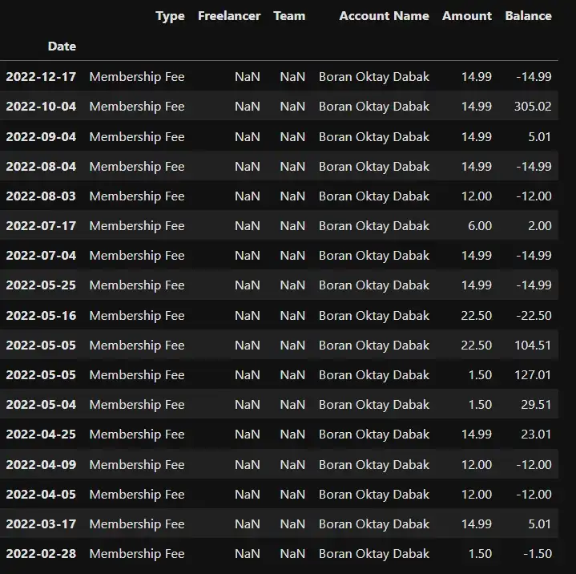576x574 pixels.
Task: Click amount '12.00' in the 2022-04-09 row
Action: coord(477,464)
